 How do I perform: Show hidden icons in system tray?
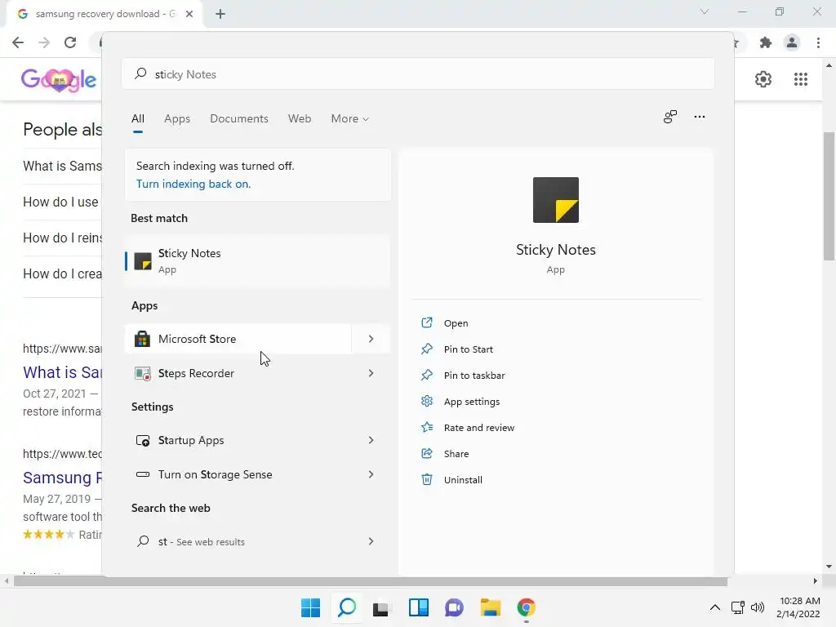click(715, 607)
